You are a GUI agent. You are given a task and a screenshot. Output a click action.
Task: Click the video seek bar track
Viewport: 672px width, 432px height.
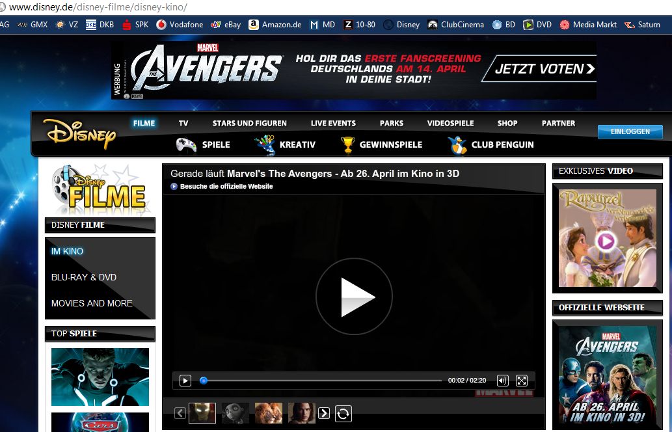tap(321, 381)
